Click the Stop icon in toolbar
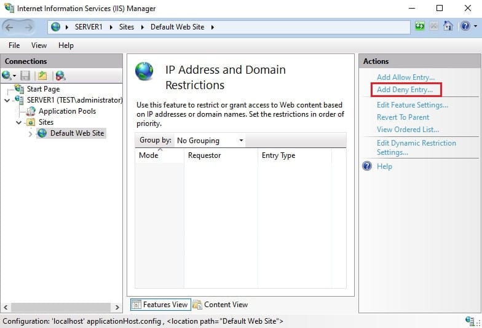 (x=434, y=26)
